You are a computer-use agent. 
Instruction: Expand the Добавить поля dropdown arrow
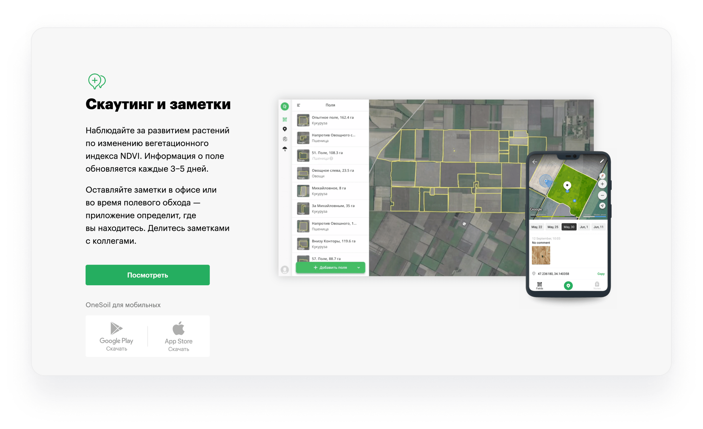(x=358, y=267)
